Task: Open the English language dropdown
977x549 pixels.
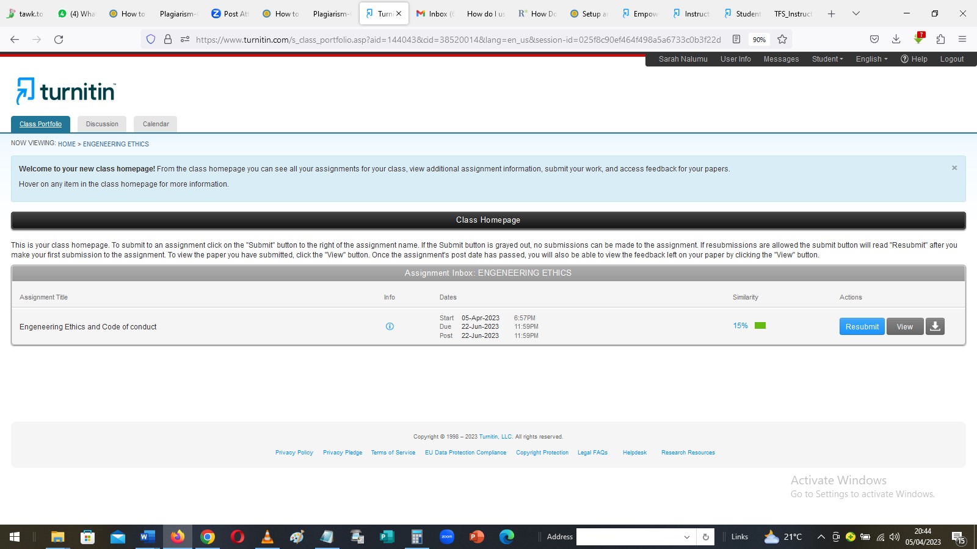Action: [x=871, y=59]
